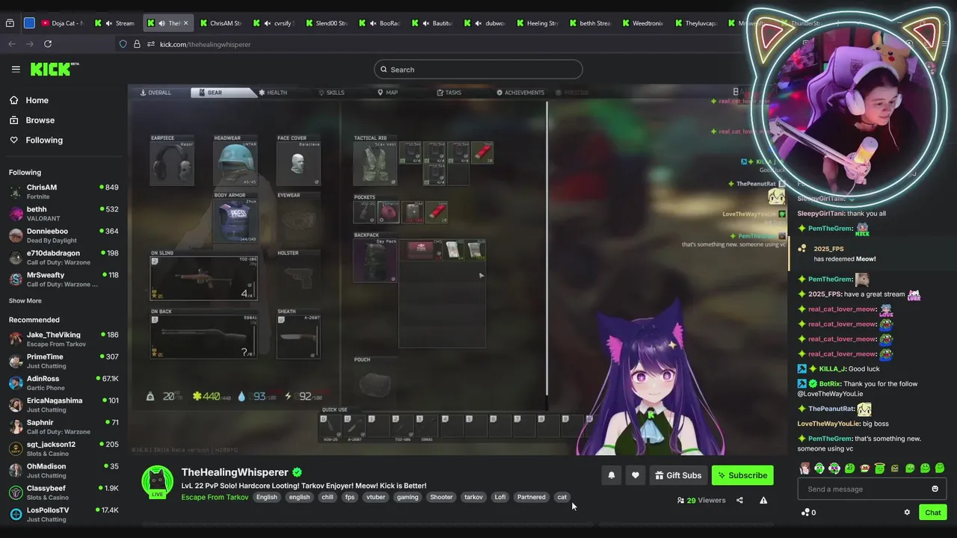Click the Lofi tag
957x538 pixels.
click(x=500, y=497)
